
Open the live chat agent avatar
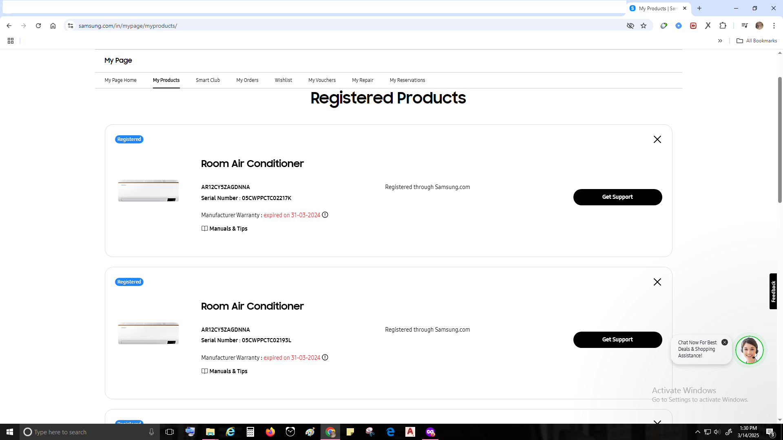(749, 350)
